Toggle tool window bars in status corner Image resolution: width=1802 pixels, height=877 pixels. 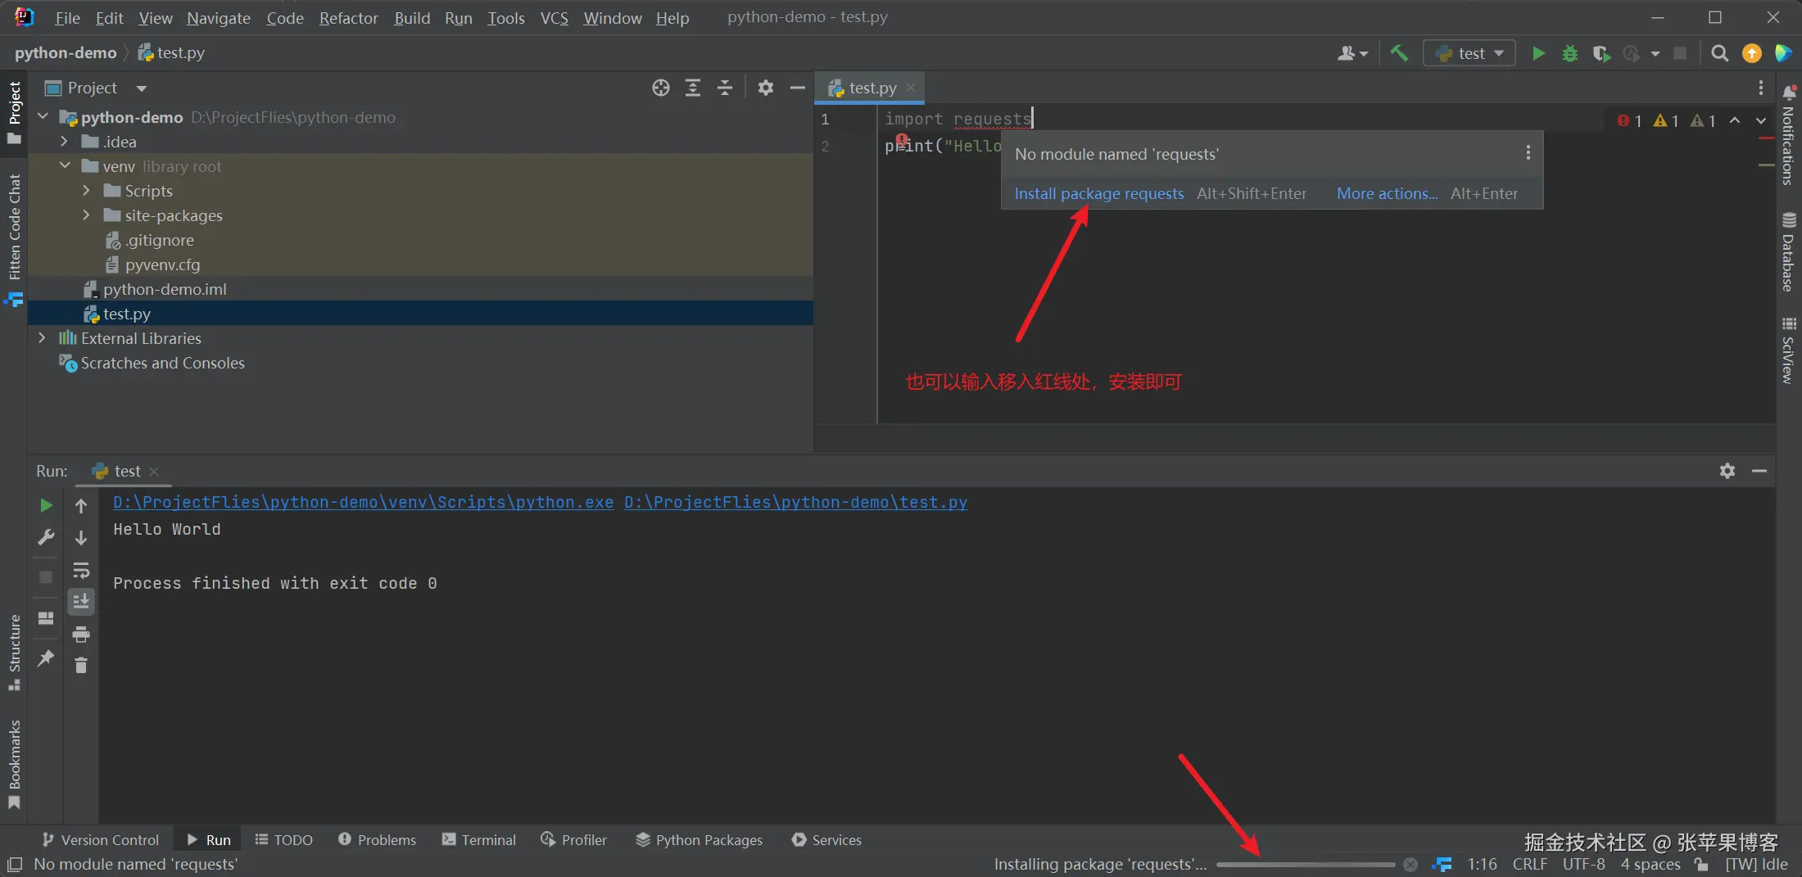[x=14, y=865]
